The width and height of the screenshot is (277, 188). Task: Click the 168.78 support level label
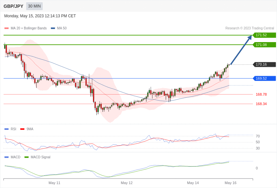(261, 94)
